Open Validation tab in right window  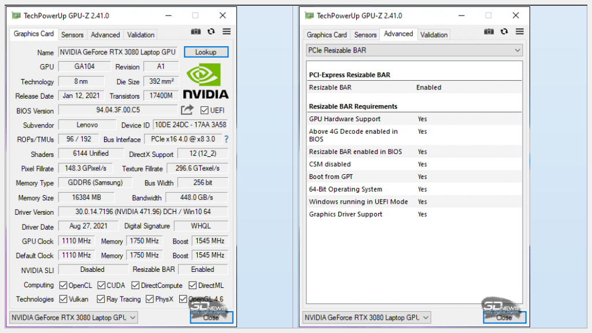coord(434,35)
